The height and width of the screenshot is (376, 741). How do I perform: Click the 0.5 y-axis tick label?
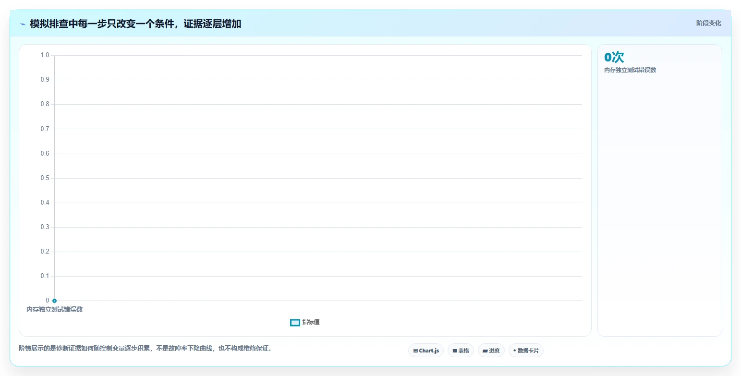45,178
